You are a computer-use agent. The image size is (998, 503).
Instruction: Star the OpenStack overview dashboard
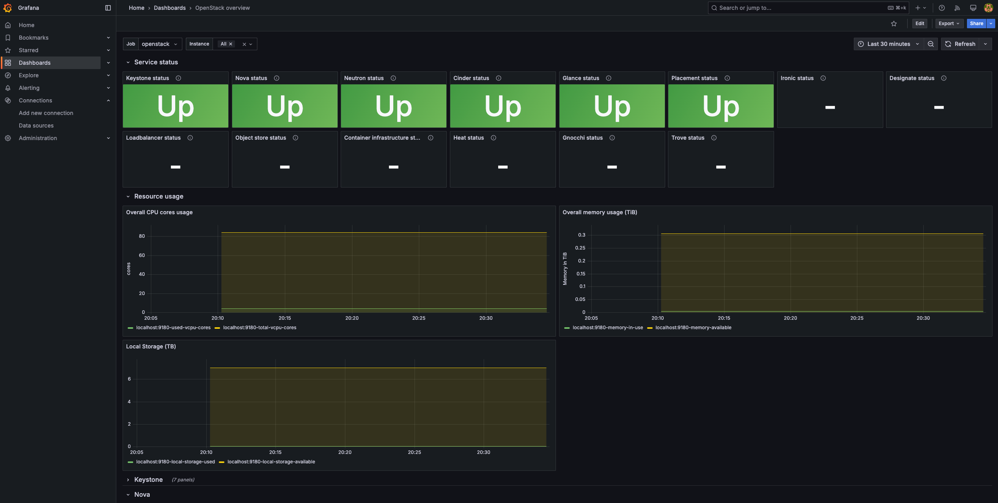point(894,24)
